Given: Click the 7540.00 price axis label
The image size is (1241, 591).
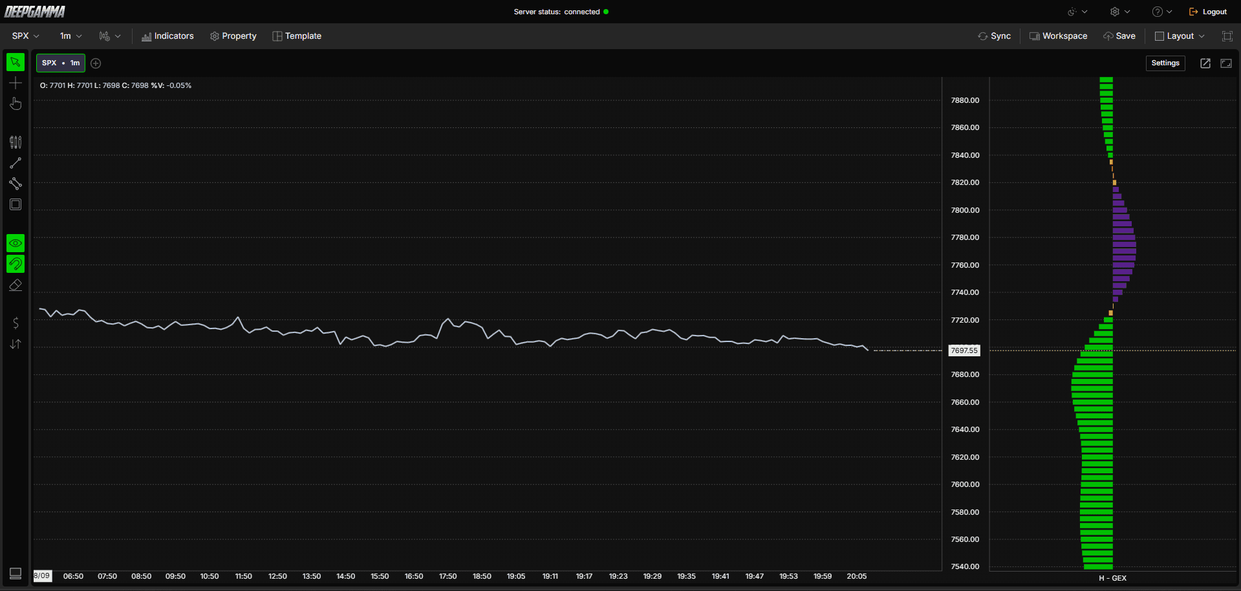Looking at the screenshot, I should [x=965, y=566].
